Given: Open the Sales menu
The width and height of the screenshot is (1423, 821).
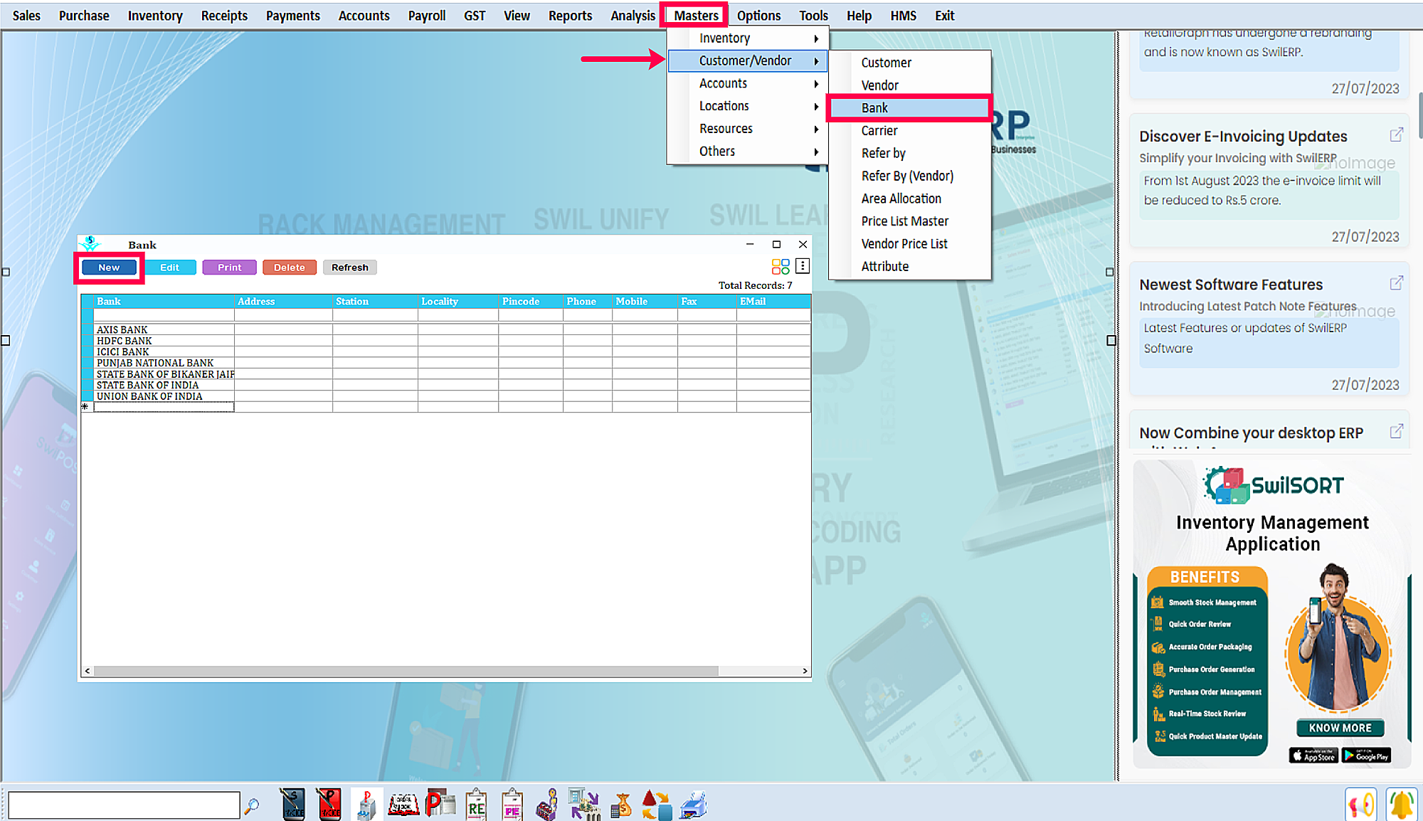Looking at the screenshot, I should pyautogui.click(x=26, y=15).
